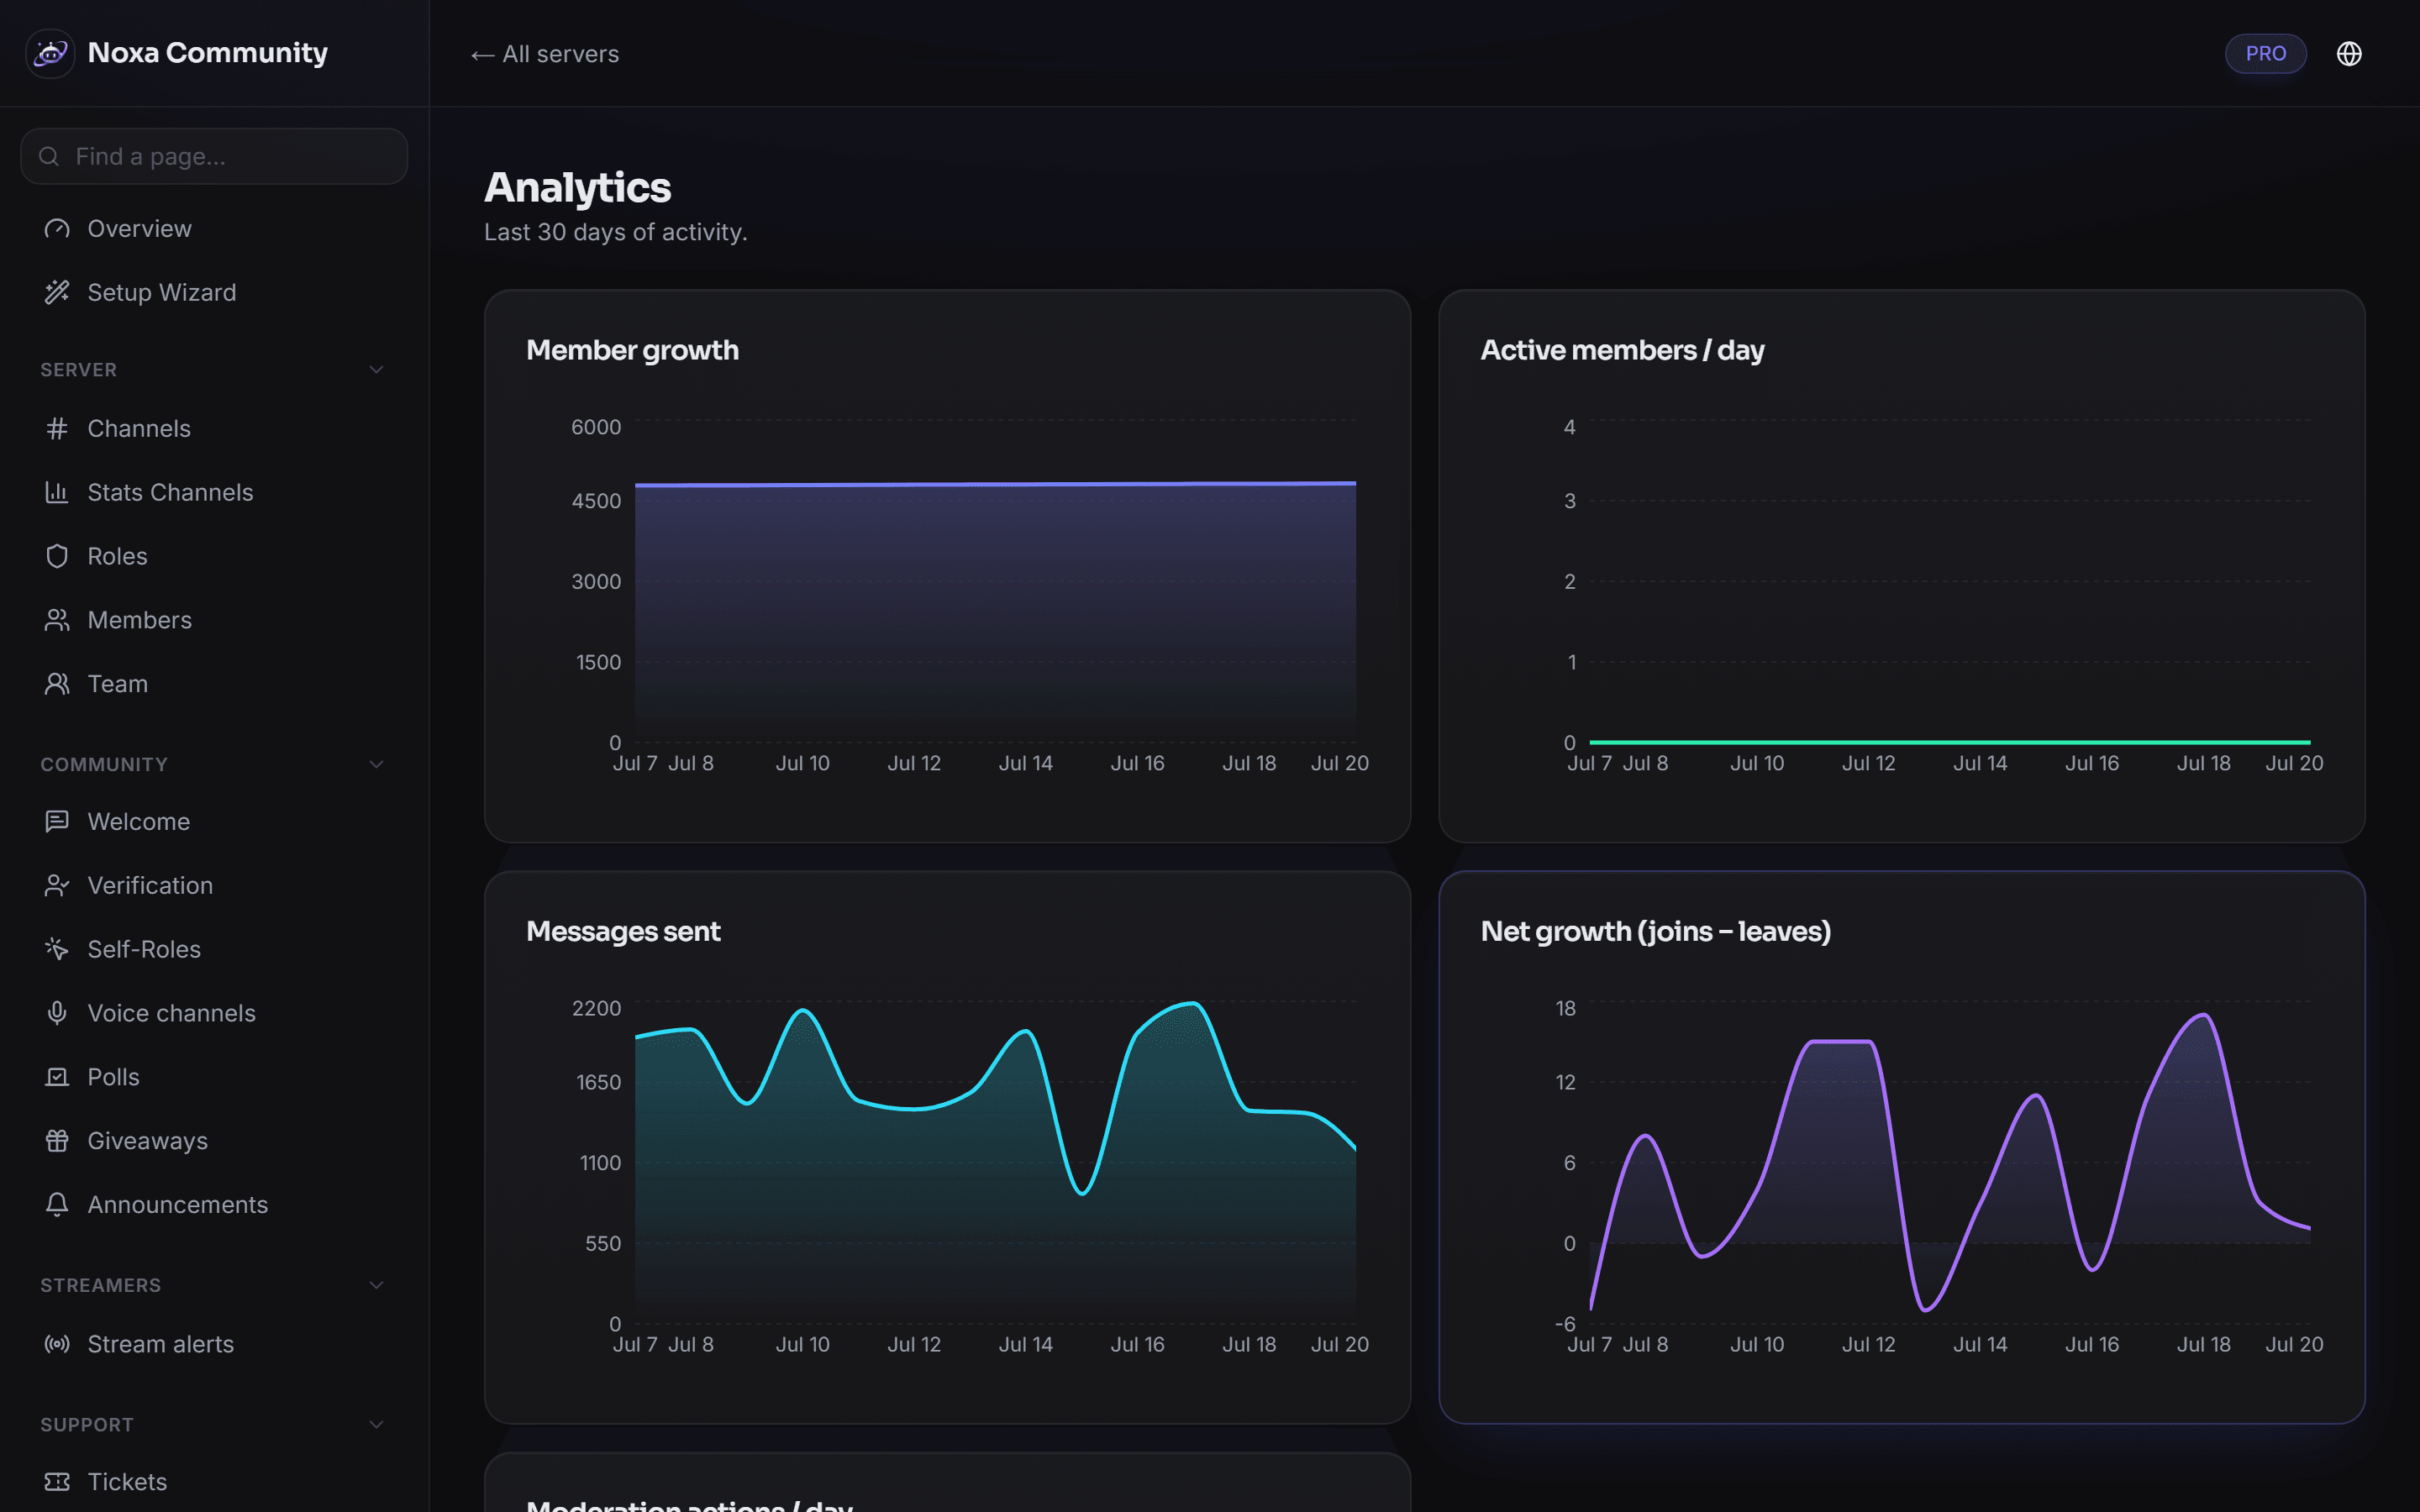
Task: Collapse the COMMUNITY section chevron
Action: pyautogui.click(x=376, y=765)
